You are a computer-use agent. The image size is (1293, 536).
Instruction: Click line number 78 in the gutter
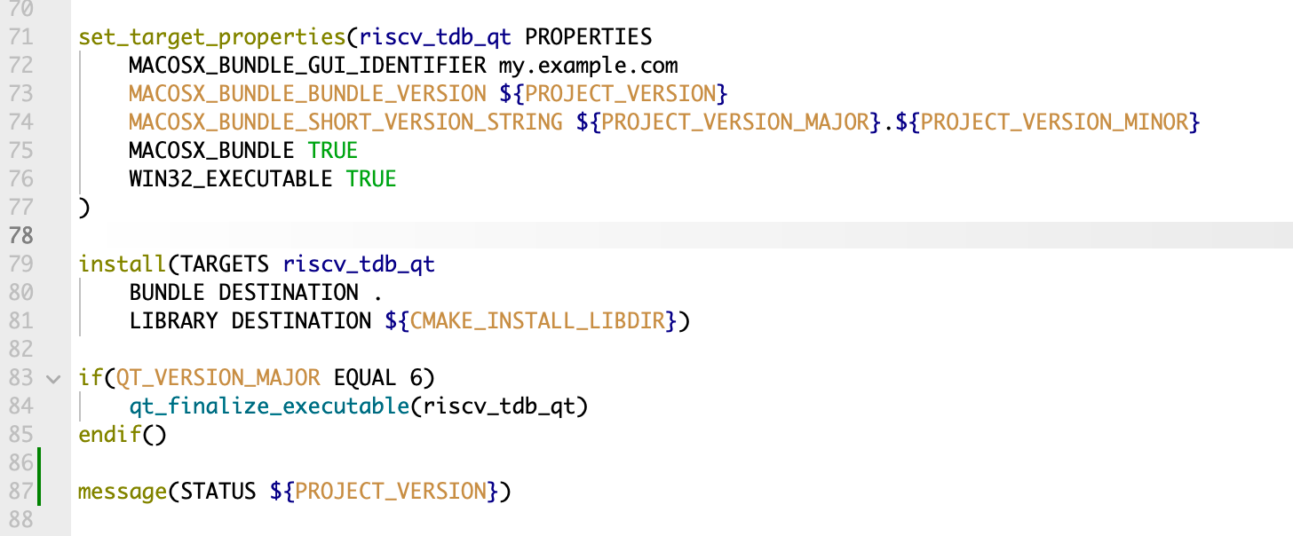click(20, 236)
